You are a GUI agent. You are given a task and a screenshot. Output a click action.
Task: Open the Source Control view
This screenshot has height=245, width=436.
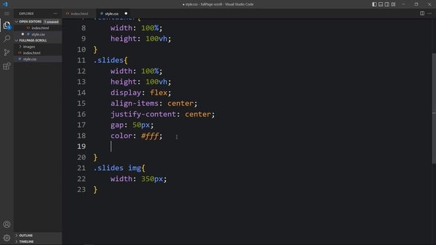[x=7, y=52]
